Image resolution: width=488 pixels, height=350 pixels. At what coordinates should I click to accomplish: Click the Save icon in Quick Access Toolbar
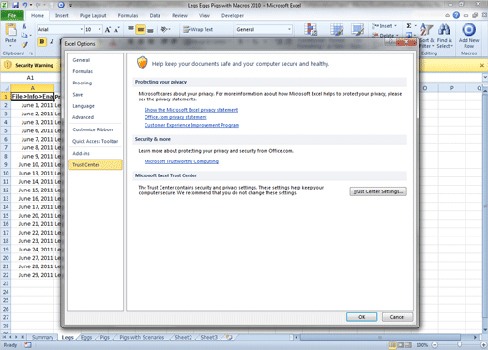pyautogui.click(x=15, y=5)
